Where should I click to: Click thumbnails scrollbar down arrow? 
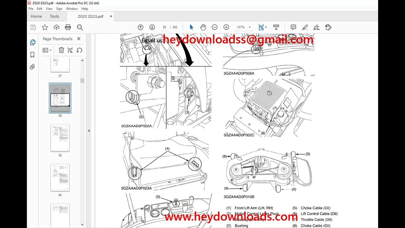(x=82, y=225)
